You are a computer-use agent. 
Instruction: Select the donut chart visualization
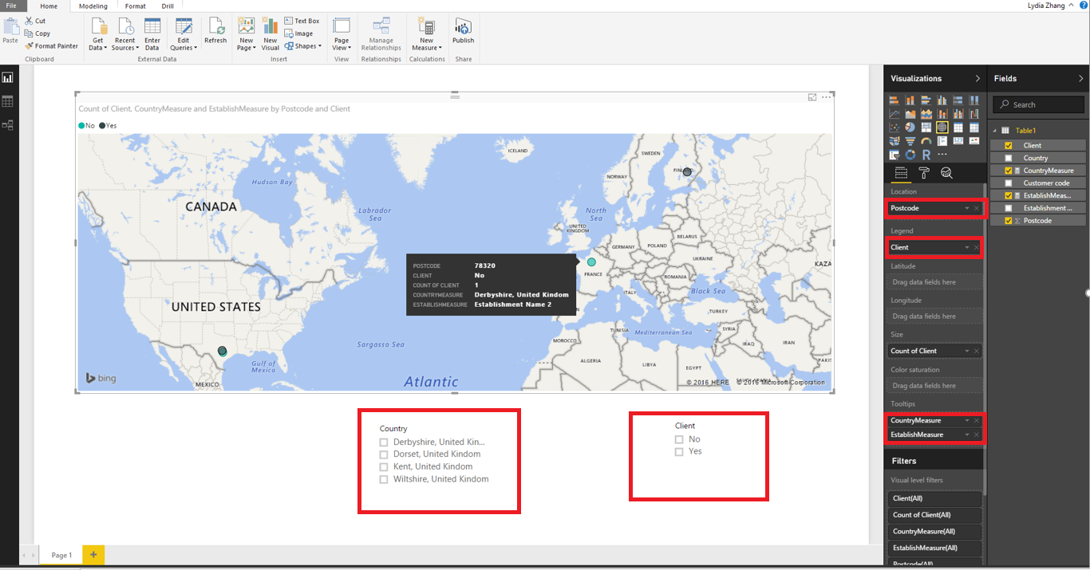click(x=910, y=155)
